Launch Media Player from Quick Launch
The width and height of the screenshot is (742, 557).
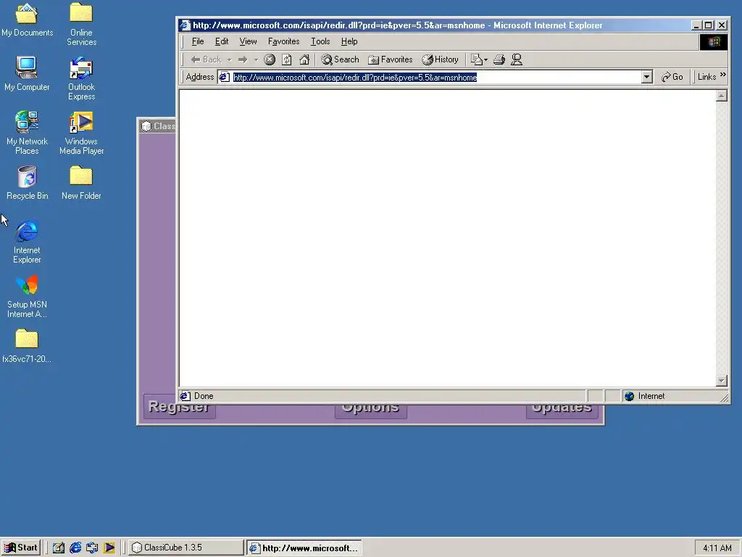pyautogui.click(x=109, y=548)
